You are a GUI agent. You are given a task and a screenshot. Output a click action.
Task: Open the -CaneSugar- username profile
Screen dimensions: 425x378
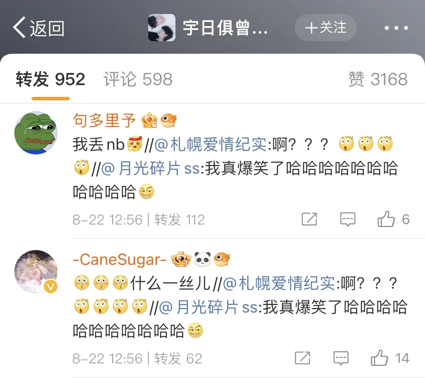point(119,260)
